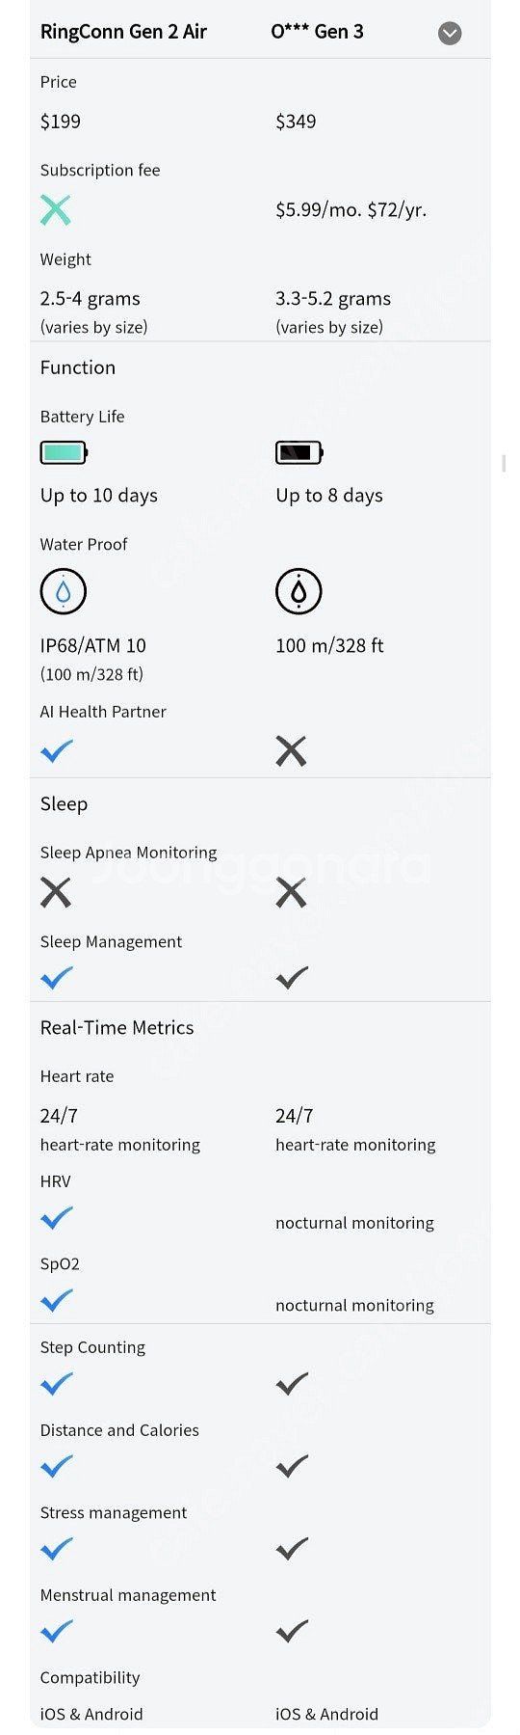The width and height of the screenshot is (520, 1735).
Task: Click the blue check under AI Health Partner
Action: click(x=57, y=751)
